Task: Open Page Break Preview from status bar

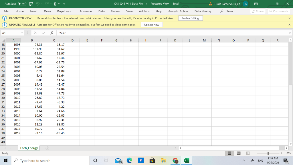Action: (x=248, y=153)
